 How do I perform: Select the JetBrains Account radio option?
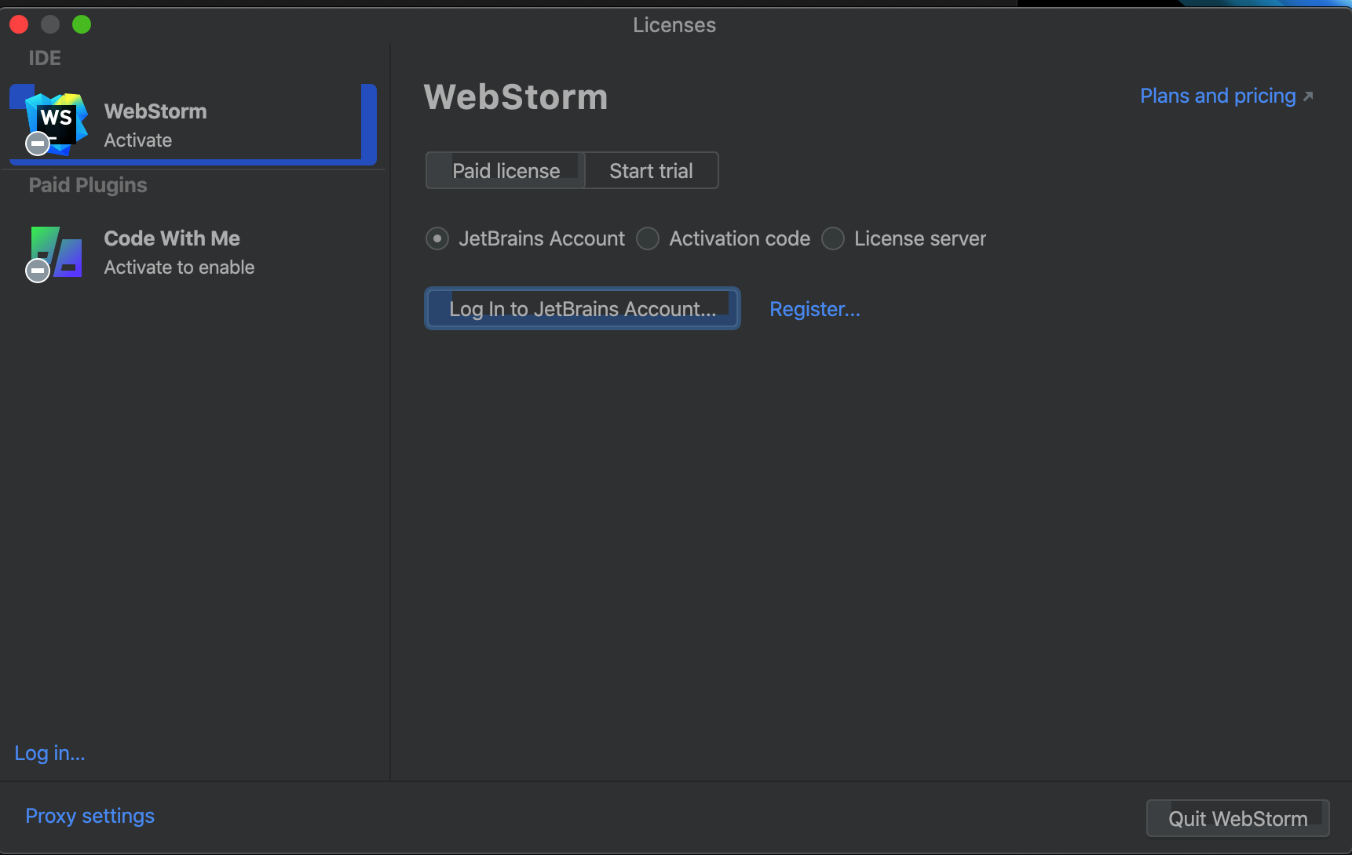click(437, 238)
